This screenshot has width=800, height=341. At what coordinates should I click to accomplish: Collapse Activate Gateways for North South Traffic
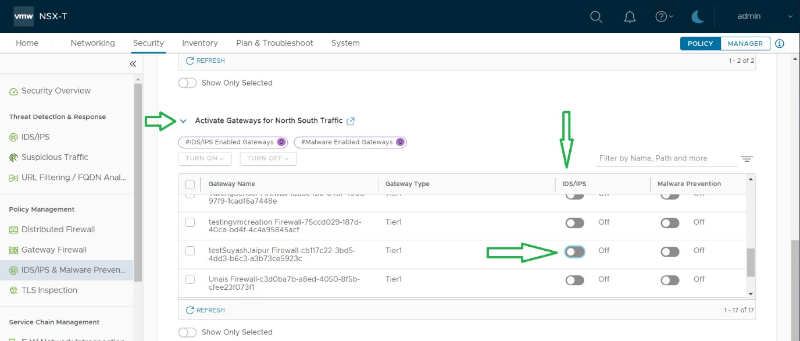[x=184, y=121]
